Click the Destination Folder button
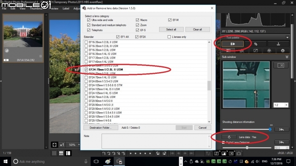The height and width of the screenshot is (166, 296). [x=101, y=127]
